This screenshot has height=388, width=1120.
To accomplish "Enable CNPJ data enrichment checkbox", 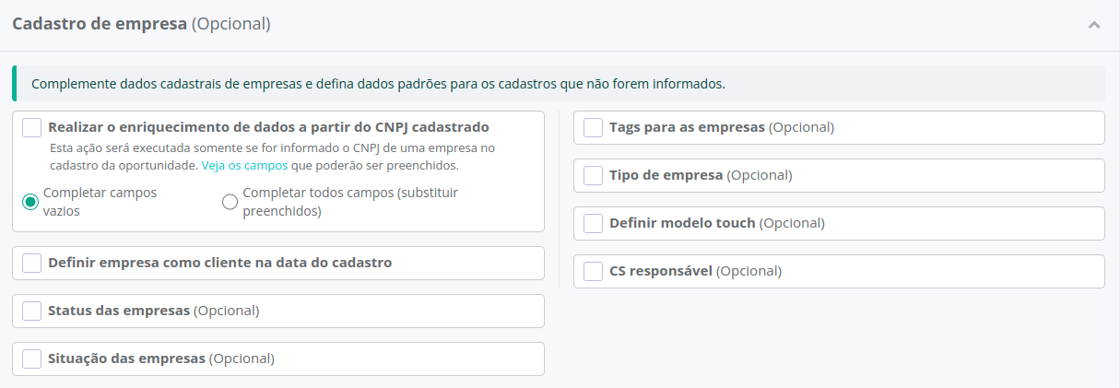I will point(32,127).
